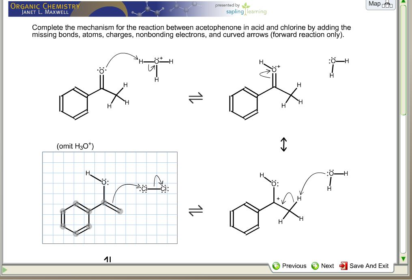This screenshot has width=412, height=280.
Task: Click the Map hierarchy icon
Action: click(388, 4)
